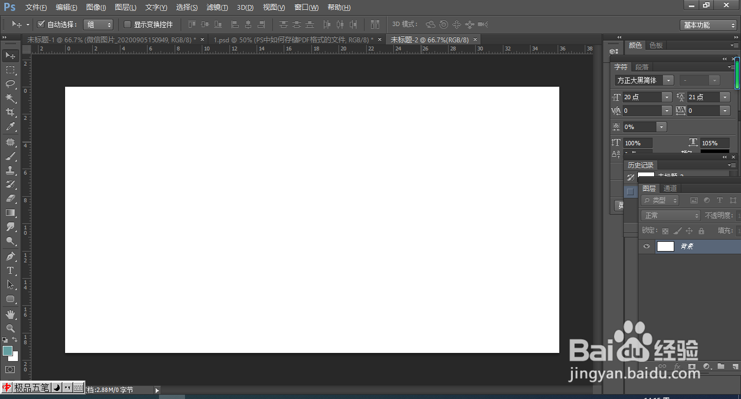This screenshot has height=399, width=741.
Task: Click the character text color swatch
Action: coord(714,152)
